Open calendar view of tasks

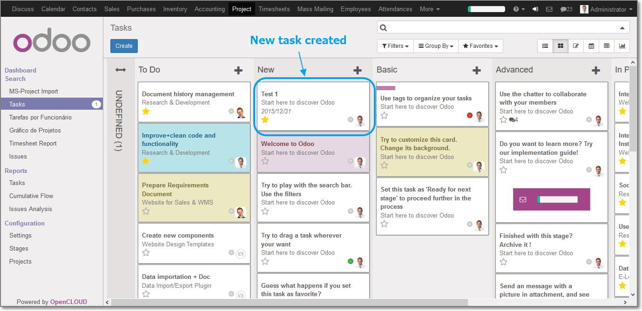(x=591, y=46)
